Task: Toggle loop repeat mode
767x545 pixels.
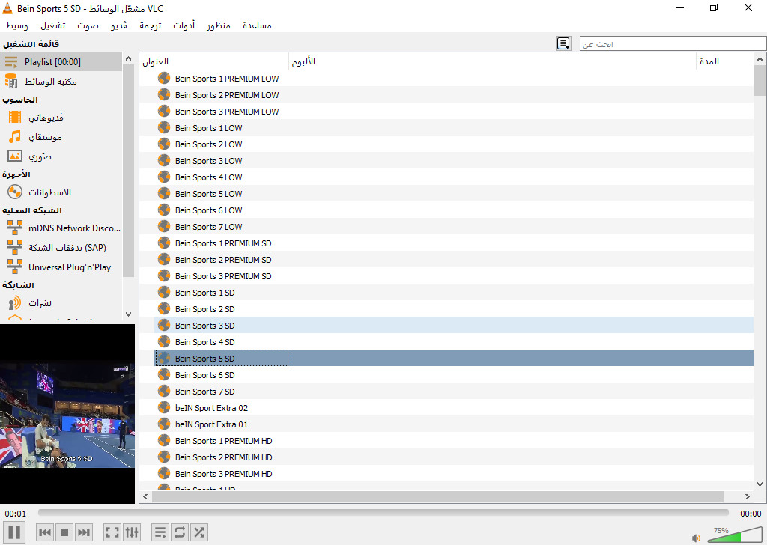Action: [180, 532]
